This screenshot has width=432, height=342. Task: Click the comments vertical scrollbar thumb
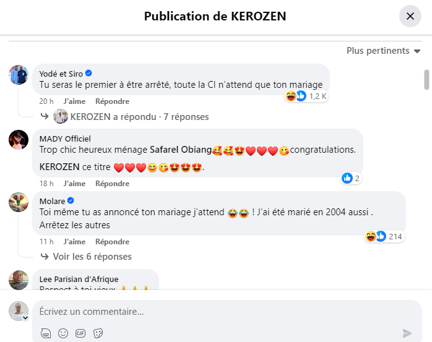point(426,79)
